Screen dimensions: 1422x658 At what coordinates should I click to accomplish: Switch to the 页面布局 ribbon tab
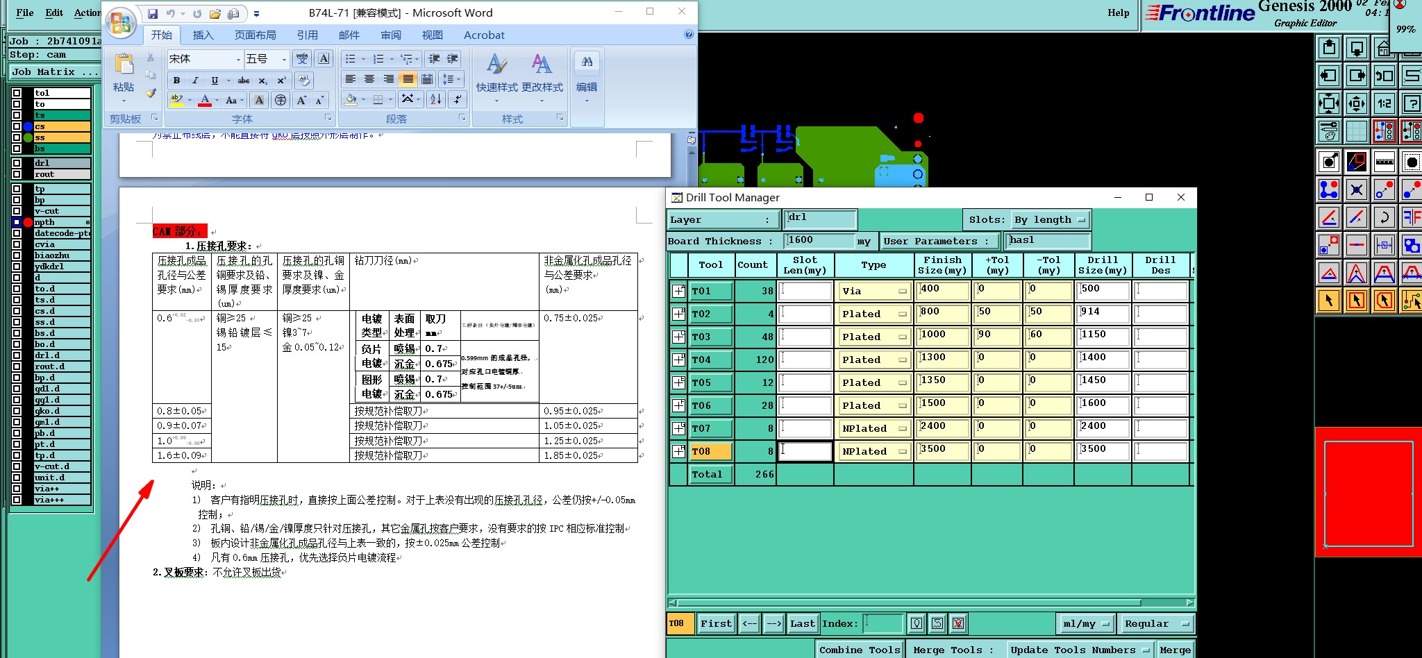(x=255, y=35)
